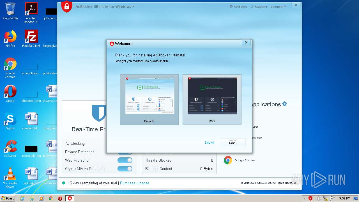This screenshot has width=359, height=202.
Task: Click the Next button in Welcome dialog
Action: click(233, 143)
